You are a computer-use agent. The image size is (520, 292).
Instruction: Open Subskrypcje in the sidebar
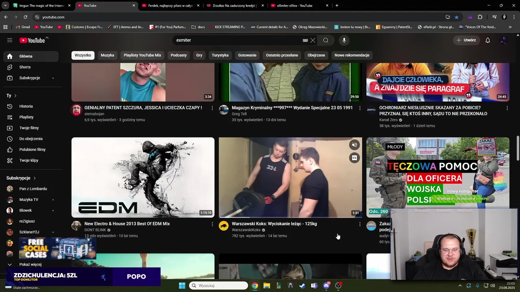point(31,78)
